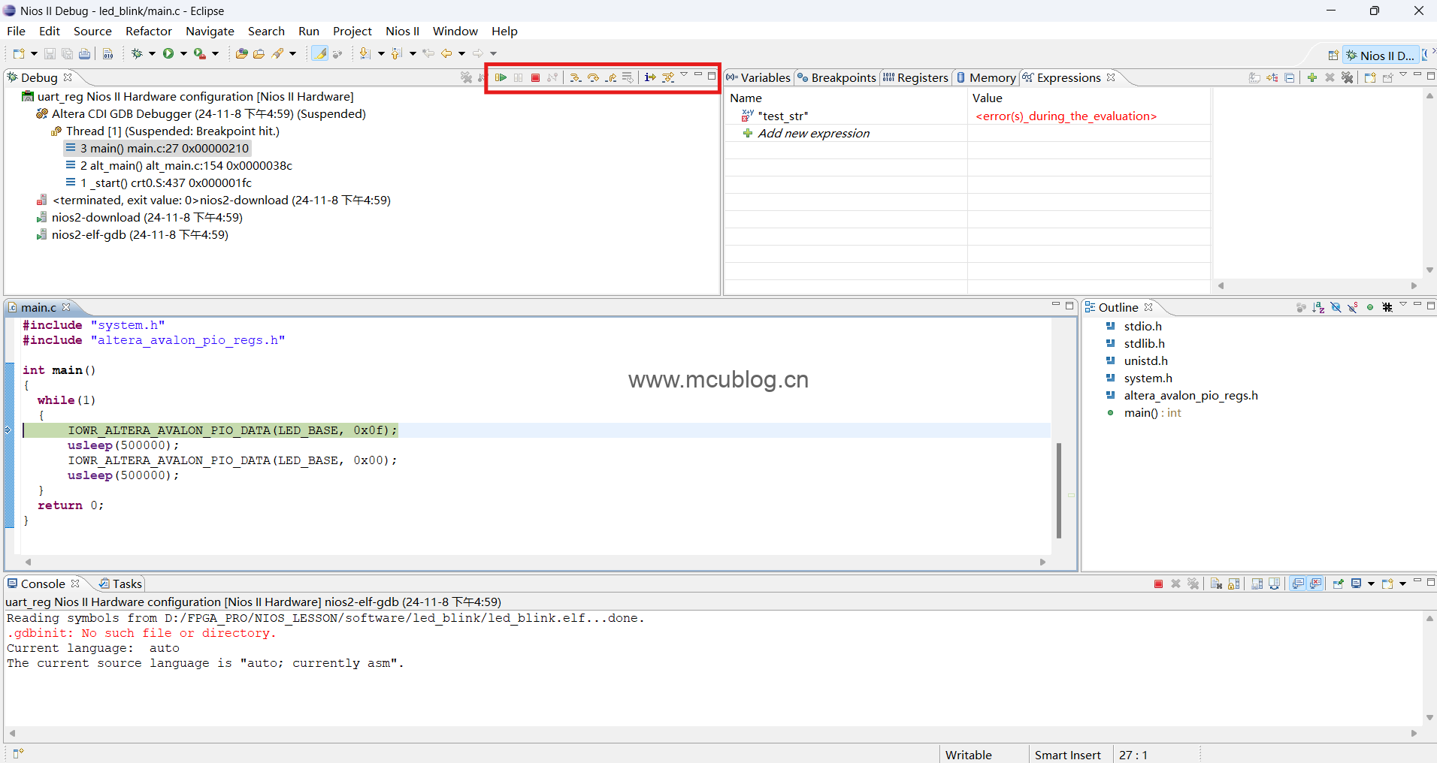Toggle Show Console When Standard Out Changes
Screen dimensions: 1437x763
(1298, 584)
